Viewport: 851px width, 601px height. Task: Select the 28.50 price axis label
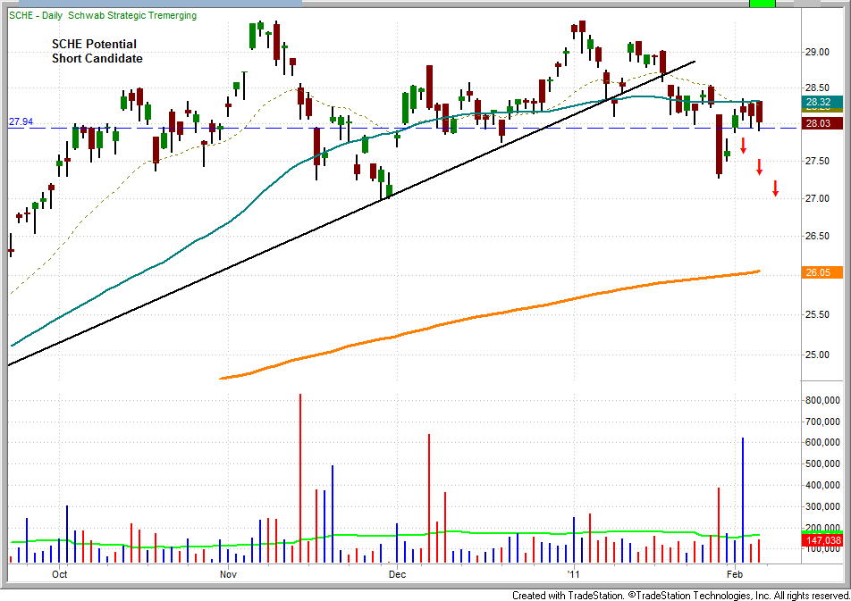coord(817,88)
